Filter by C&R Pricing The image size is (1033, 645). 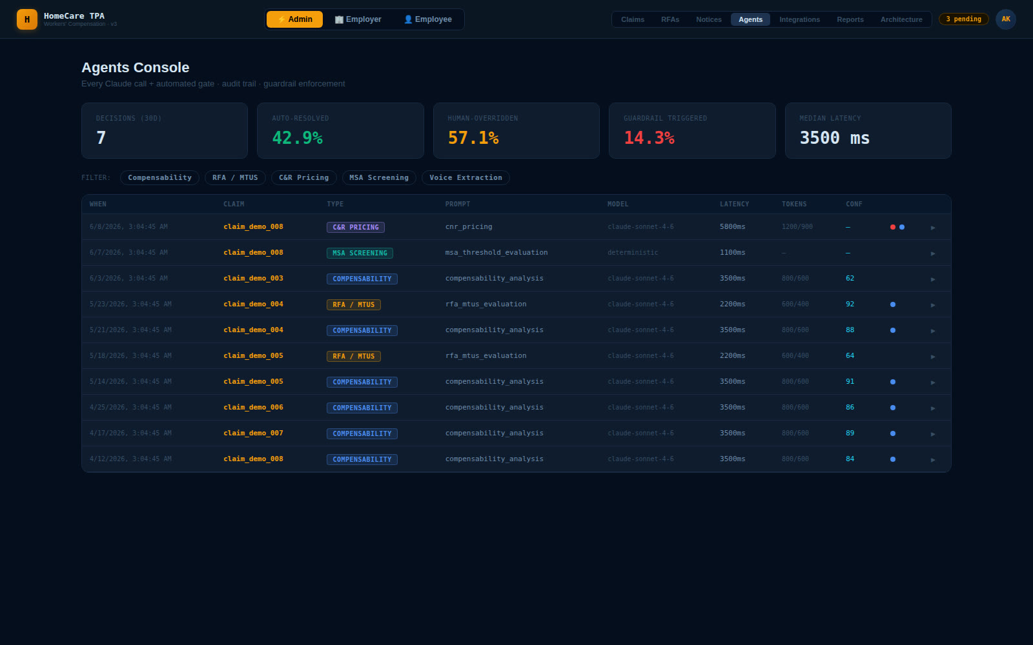coord(303,177)
